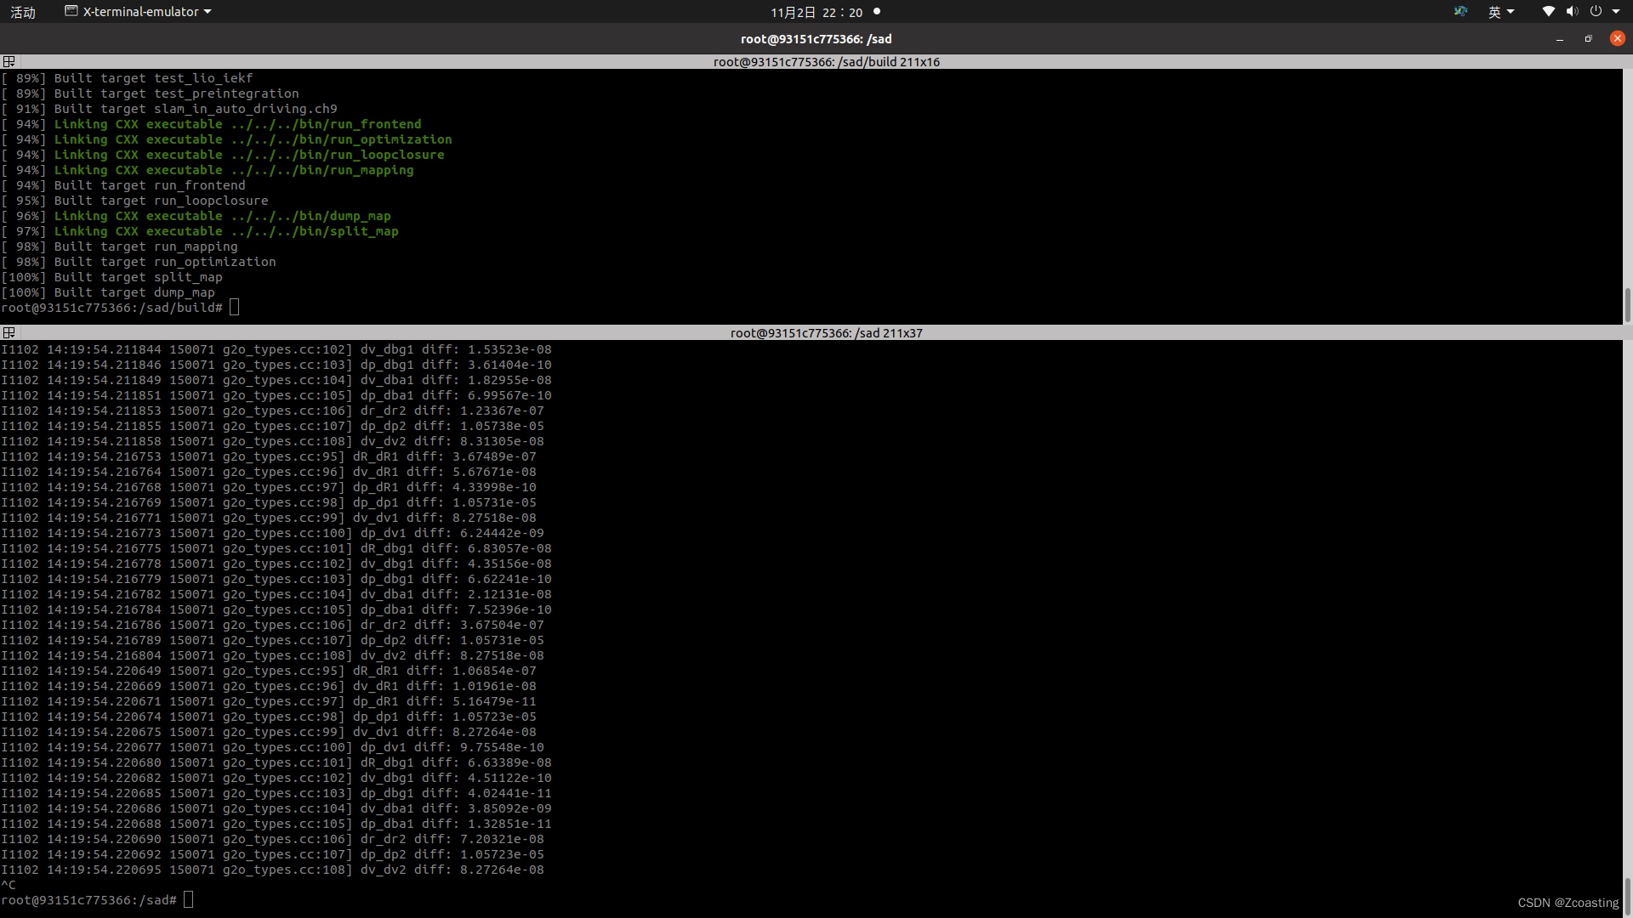Select the /sad/build 211x16 pane title bar

(x=826, y=62)
